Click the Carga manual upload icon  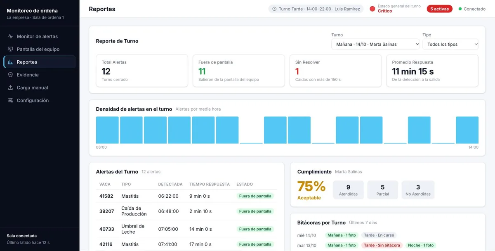tap(11, 88)
